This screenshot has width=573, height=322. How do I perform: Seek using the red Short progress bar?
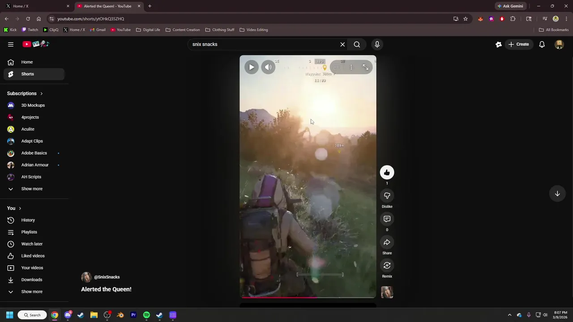tap(308, 297)
